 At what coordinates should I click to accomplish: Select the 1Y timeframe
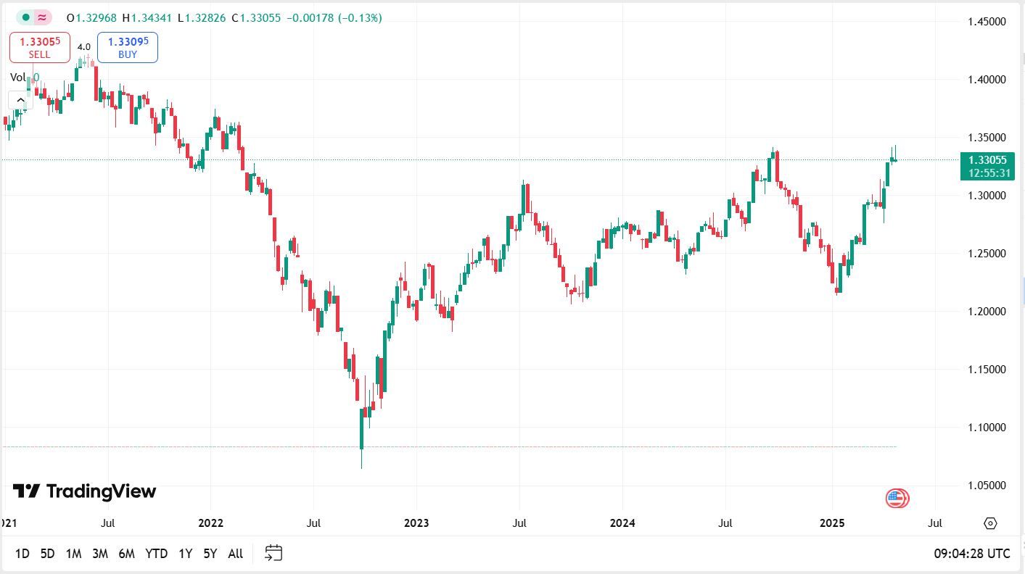[x=185, y=553]
